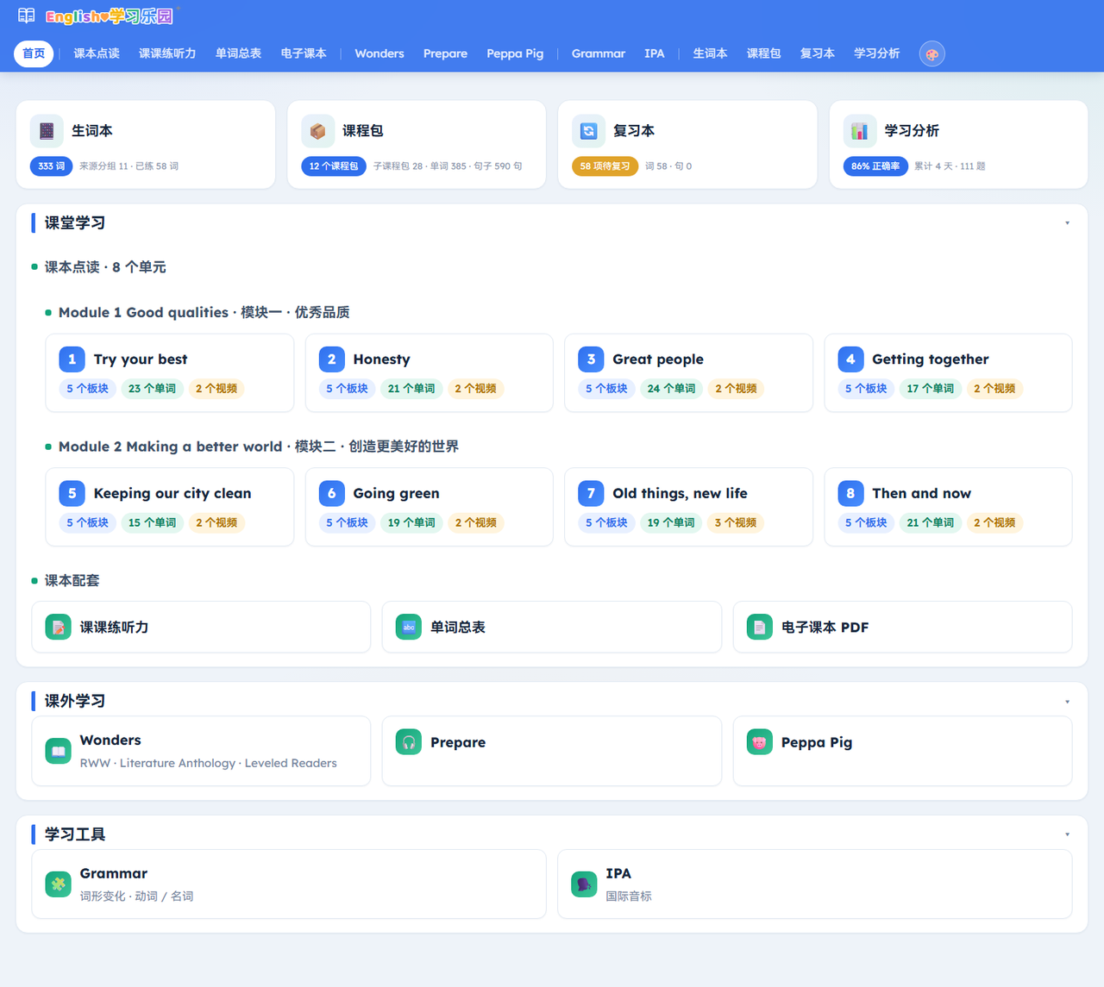Click the 86% 正确率 badge
This screenshot has width=1104, height=987.
(x=875, y=166)
